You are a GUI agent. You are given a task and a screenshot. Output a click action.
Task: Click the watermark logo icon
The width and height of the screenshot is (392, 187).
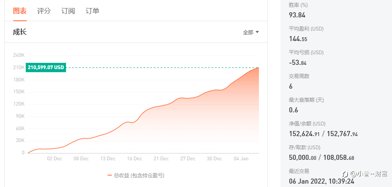[x=346, y=174]
